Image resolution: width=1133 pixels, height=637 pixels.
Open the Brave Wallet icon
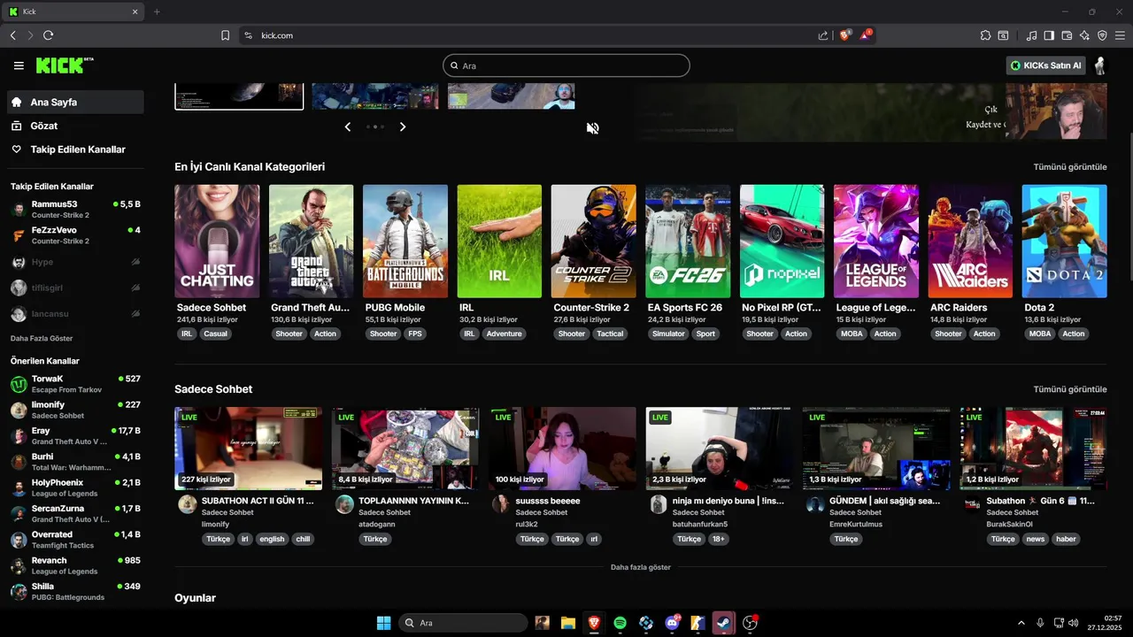[x=1067, y=35]
